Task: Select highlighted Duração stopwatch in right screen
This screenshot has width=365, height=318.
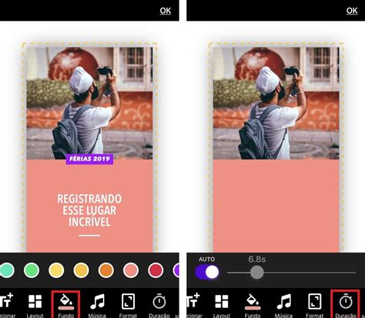Action: [346, 305]
